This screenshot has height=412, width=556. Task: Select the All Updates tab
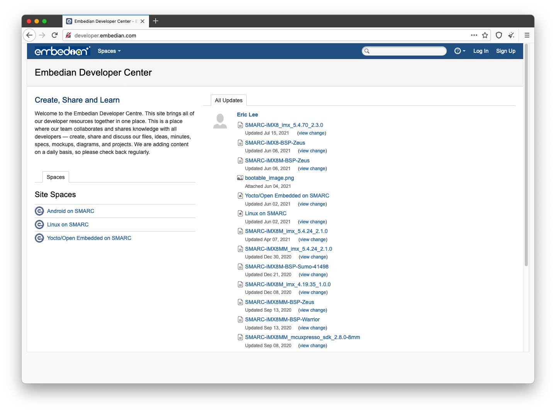[229, 100]
